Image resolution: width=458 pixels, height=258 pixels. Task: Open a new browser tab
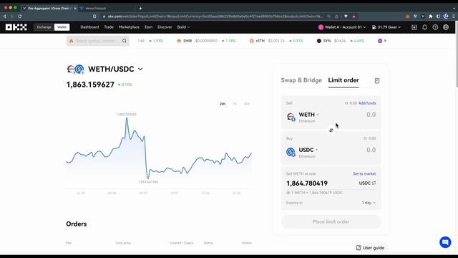(140, 9)
